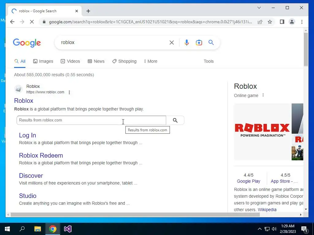Show hidden system tray icons
314x235 pixels.
259,229
